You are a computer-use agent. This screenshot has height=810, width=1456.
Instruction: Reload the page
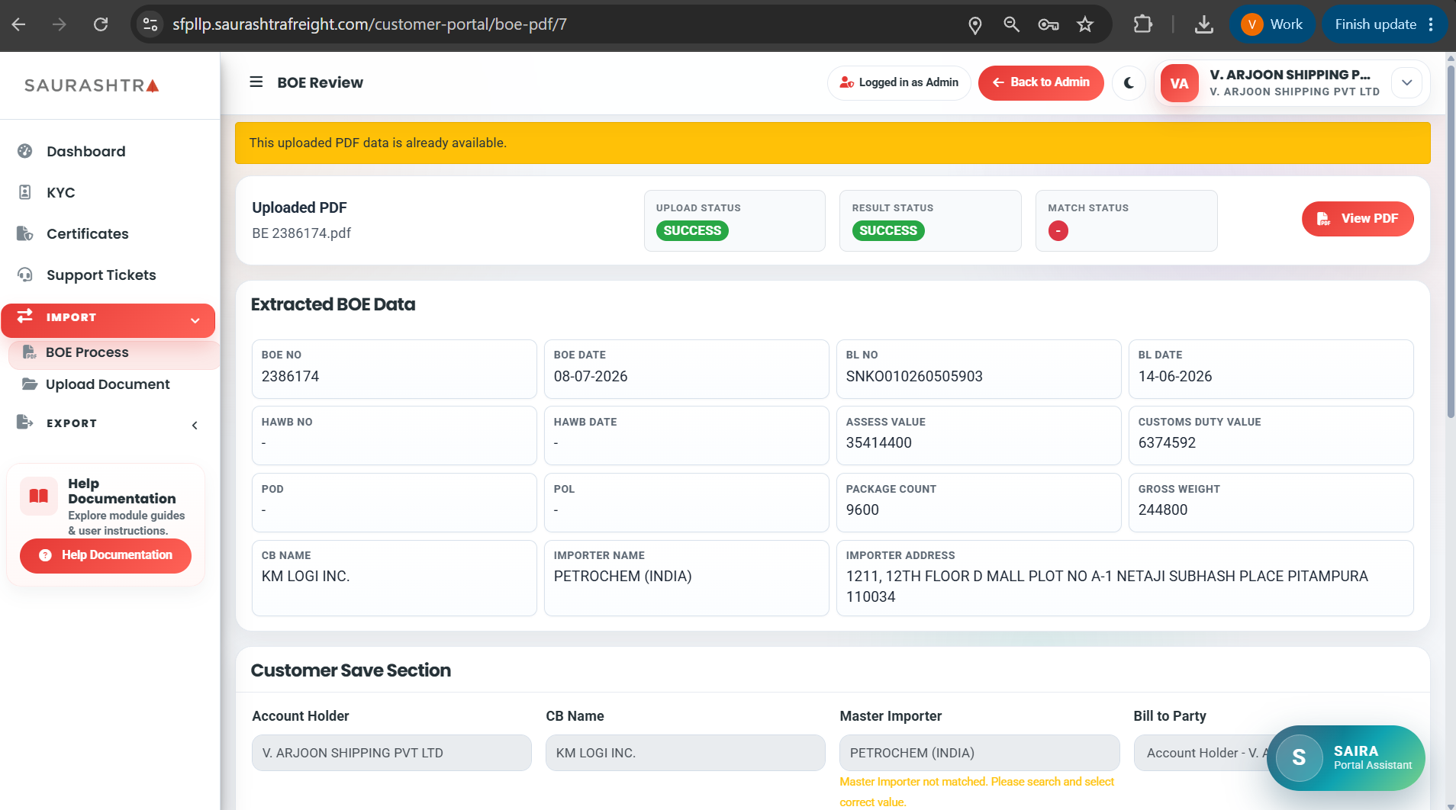coord(100,24)
